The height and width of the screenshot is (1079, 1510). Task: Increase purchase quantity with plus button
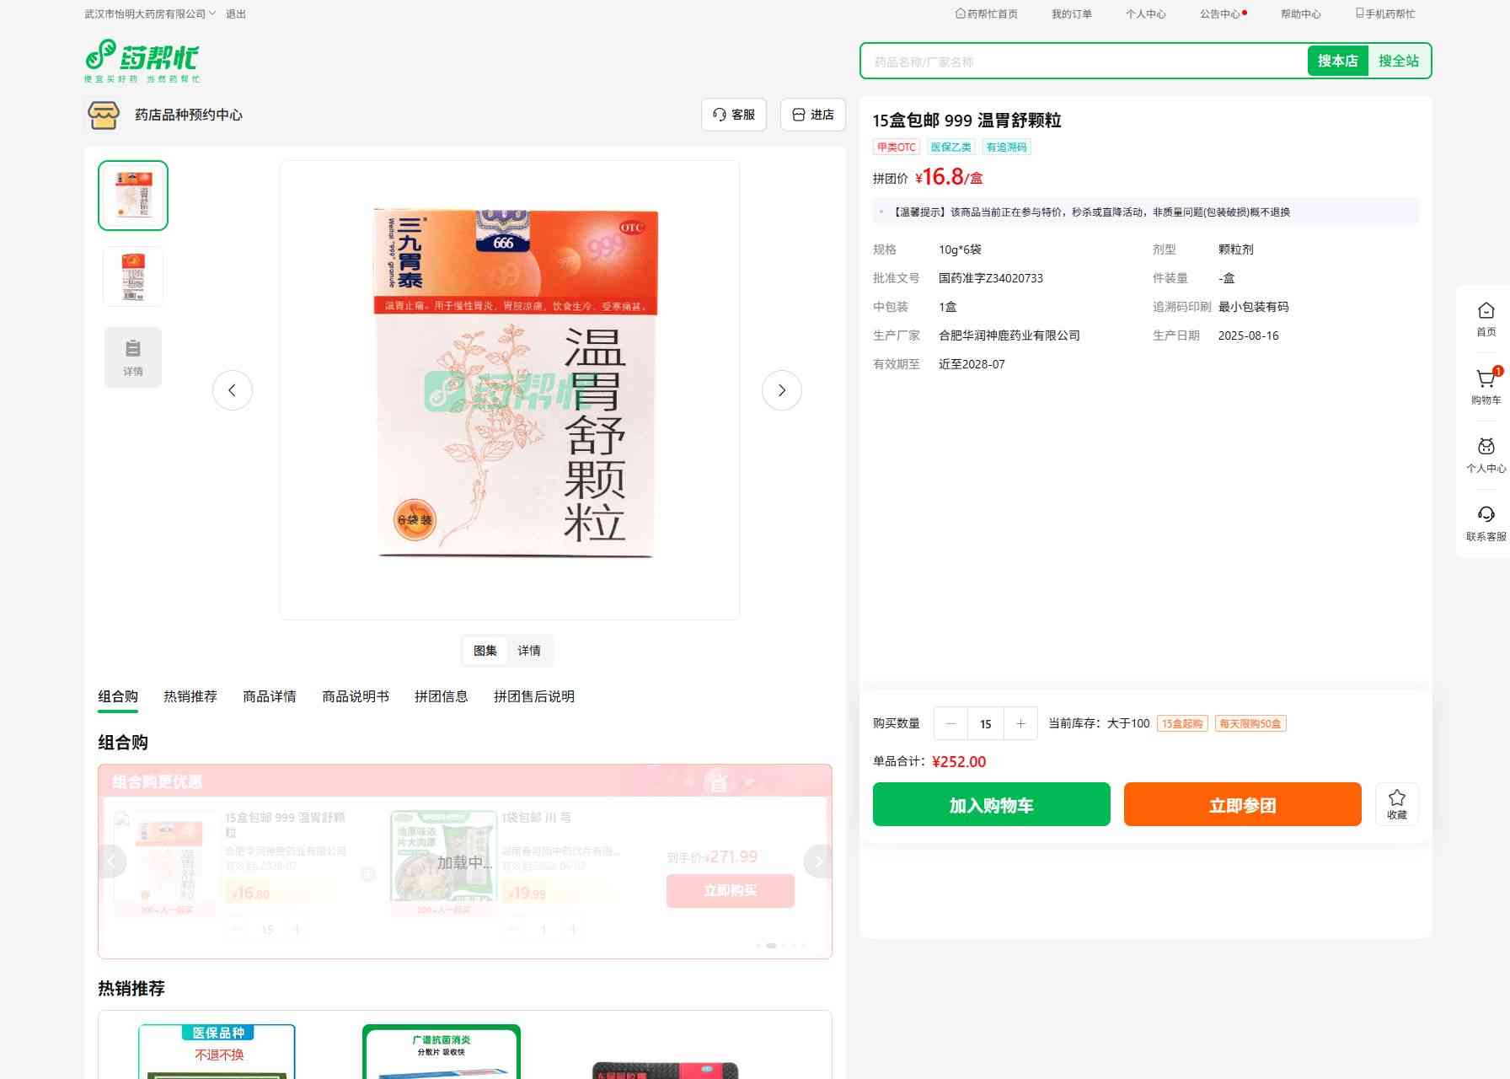click(1020, 723)
